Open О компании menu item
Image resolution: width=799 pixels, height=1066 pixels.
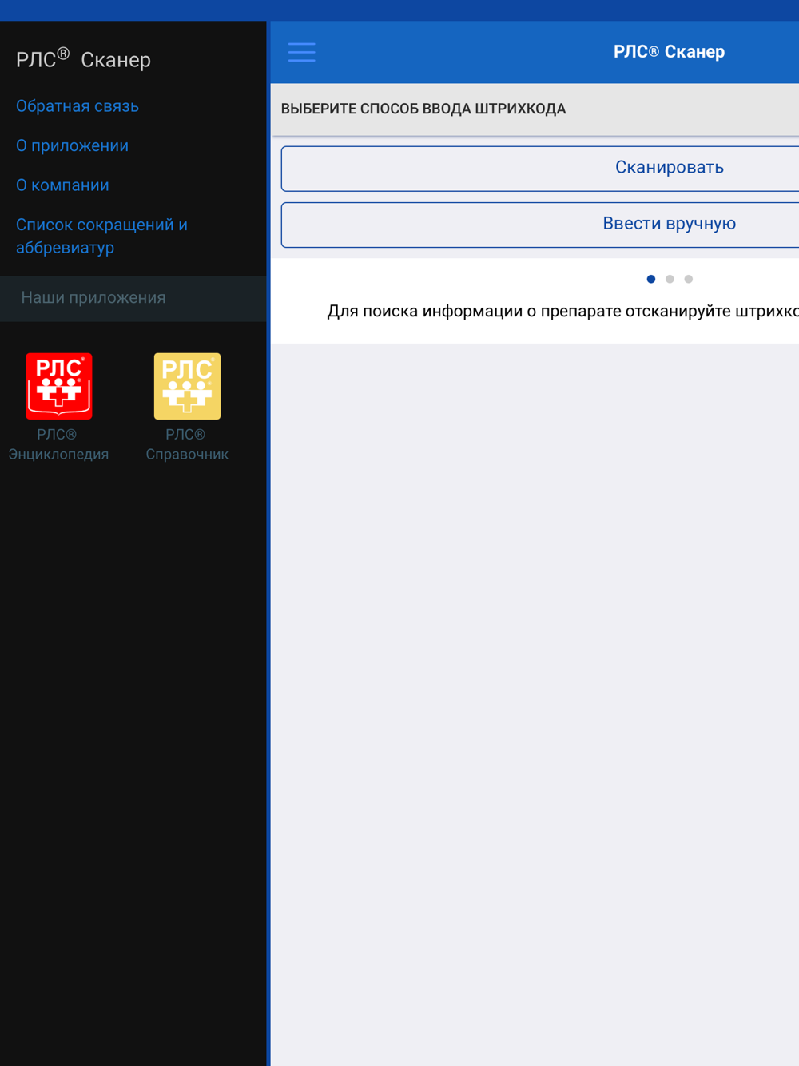[62, 185]
